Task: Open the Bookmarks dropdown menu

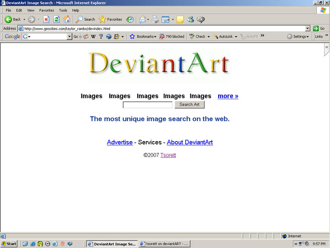Action: tap(144, 36)
